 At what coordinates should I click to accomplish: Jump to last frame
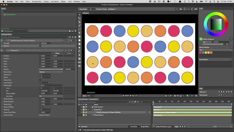click(133, 96)
